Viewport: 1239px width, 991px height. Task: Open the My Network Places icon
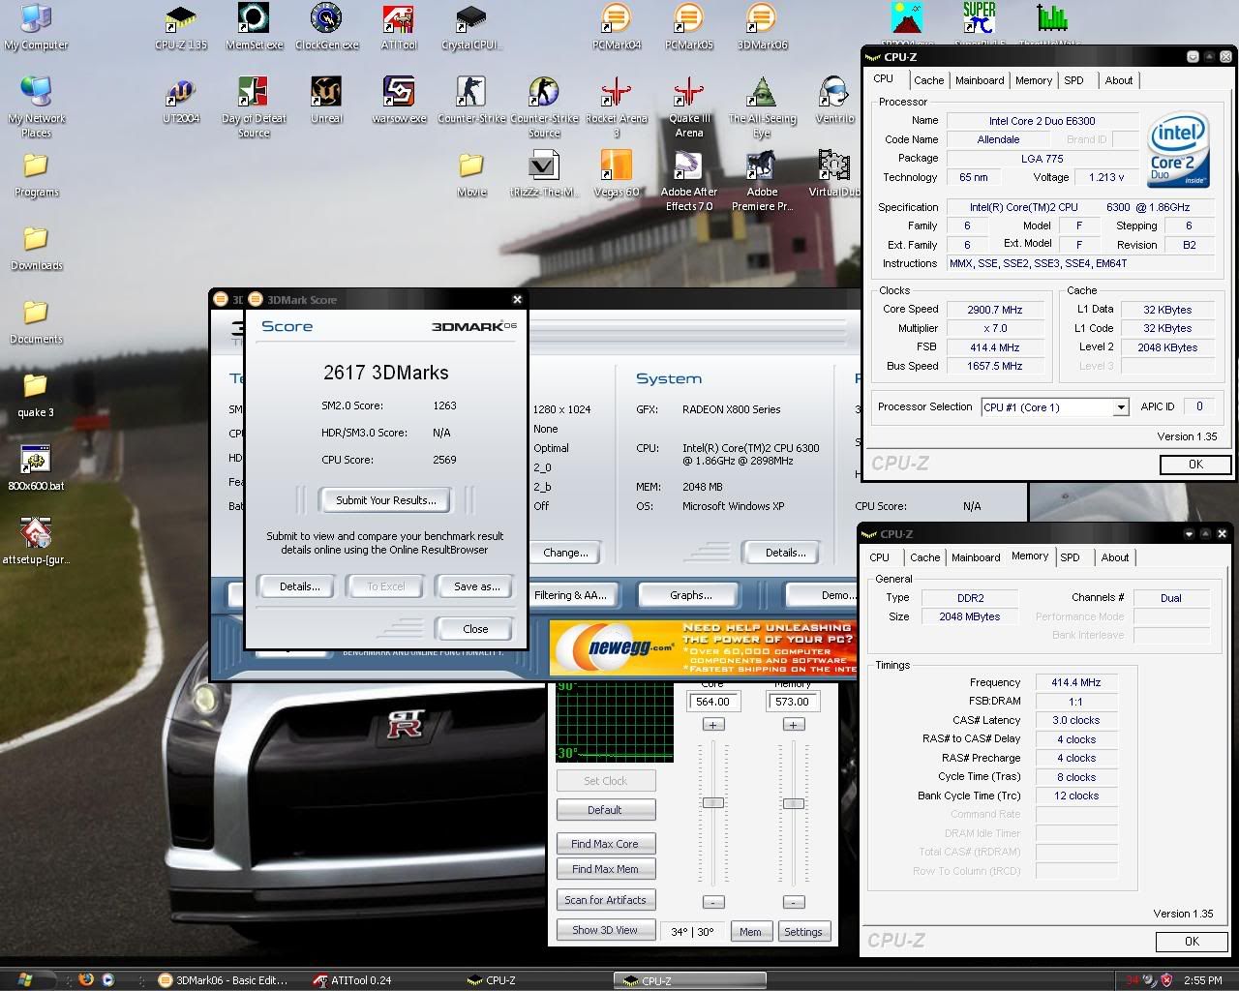pos(36,106)
